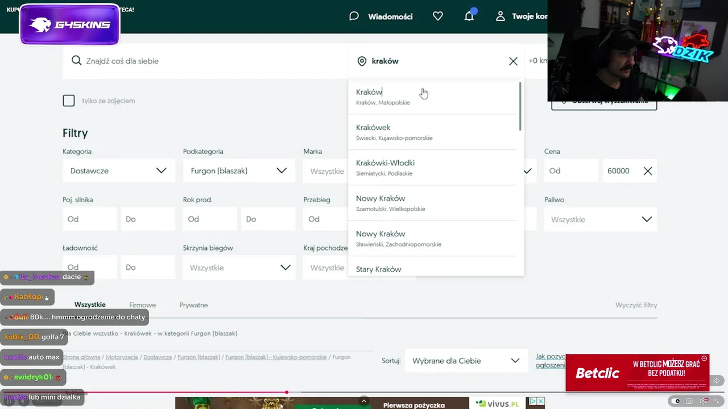Click the 'Jak pozycjonujemy ogłoszenia' link

click(551, 361)
